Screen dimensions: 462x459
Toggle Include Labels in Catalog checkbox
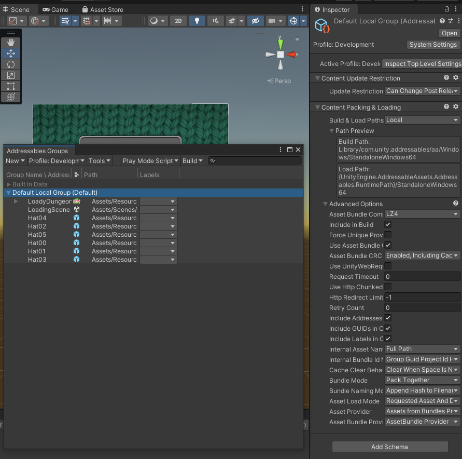click(388, 339)
